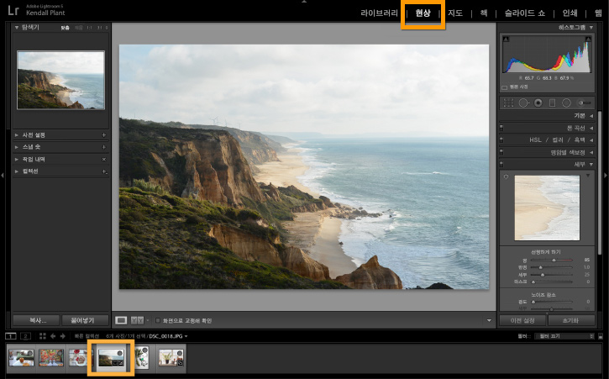Add snapshot with 스냅 숏 plus icon
This screenshot has height=379, width=609.
(x=103, y=147)
